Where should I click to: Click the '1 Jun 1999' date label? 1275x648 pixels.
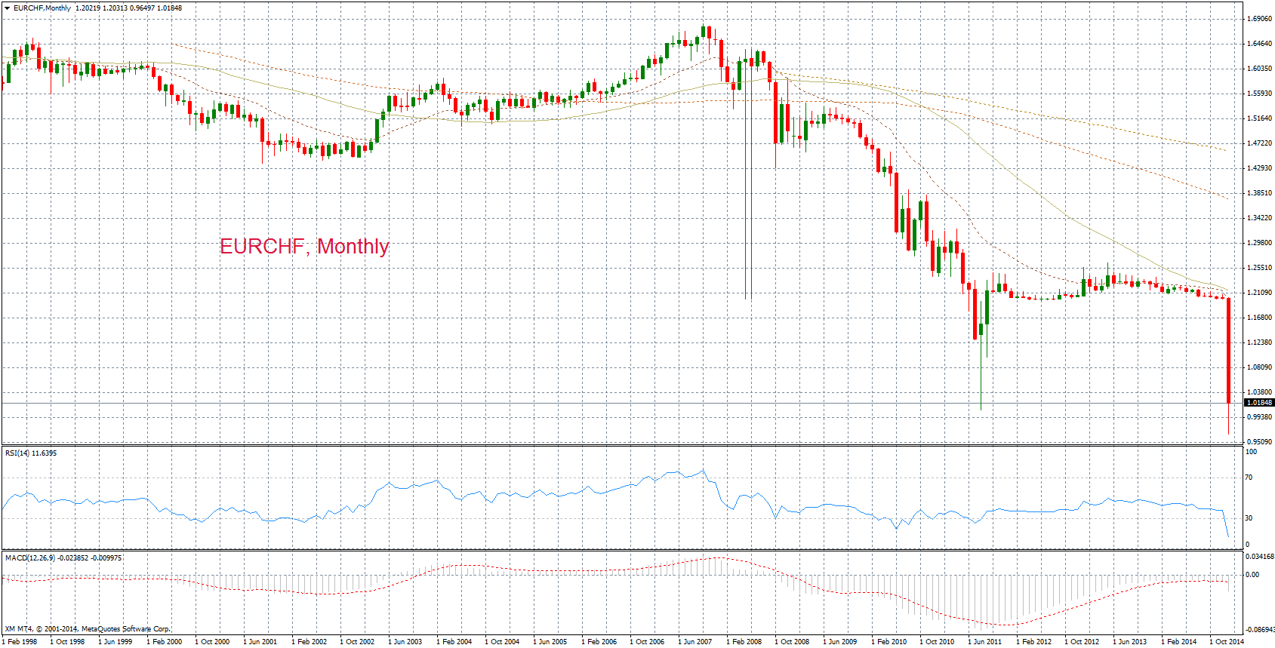(x=115, y=641)
